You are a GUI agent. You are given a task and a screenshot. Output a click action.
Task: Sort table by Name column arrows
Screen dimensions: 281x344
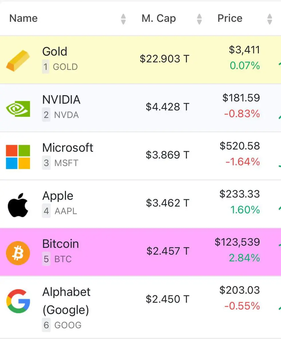click(123, 19)
